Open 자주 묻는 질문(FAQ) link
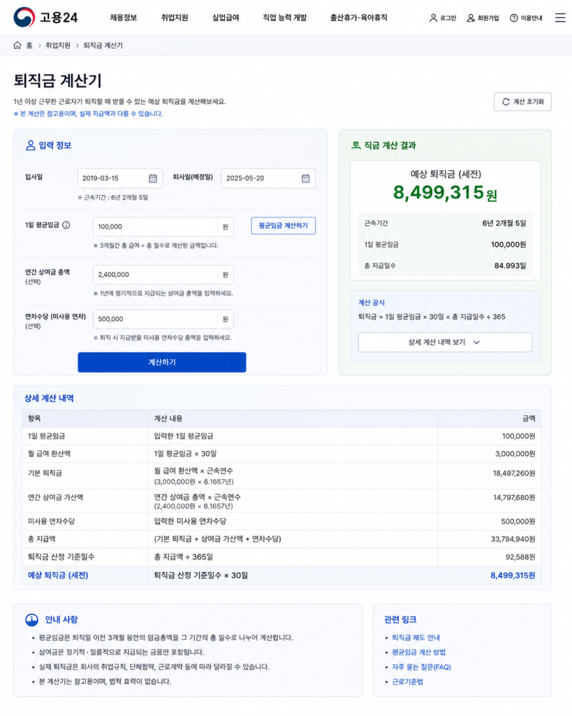Image resolution: width=572 pixels, height=716 pixels. (421, 667)
